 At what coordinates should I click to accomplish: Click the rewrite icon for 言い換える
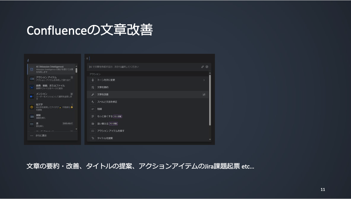[93, 123]
